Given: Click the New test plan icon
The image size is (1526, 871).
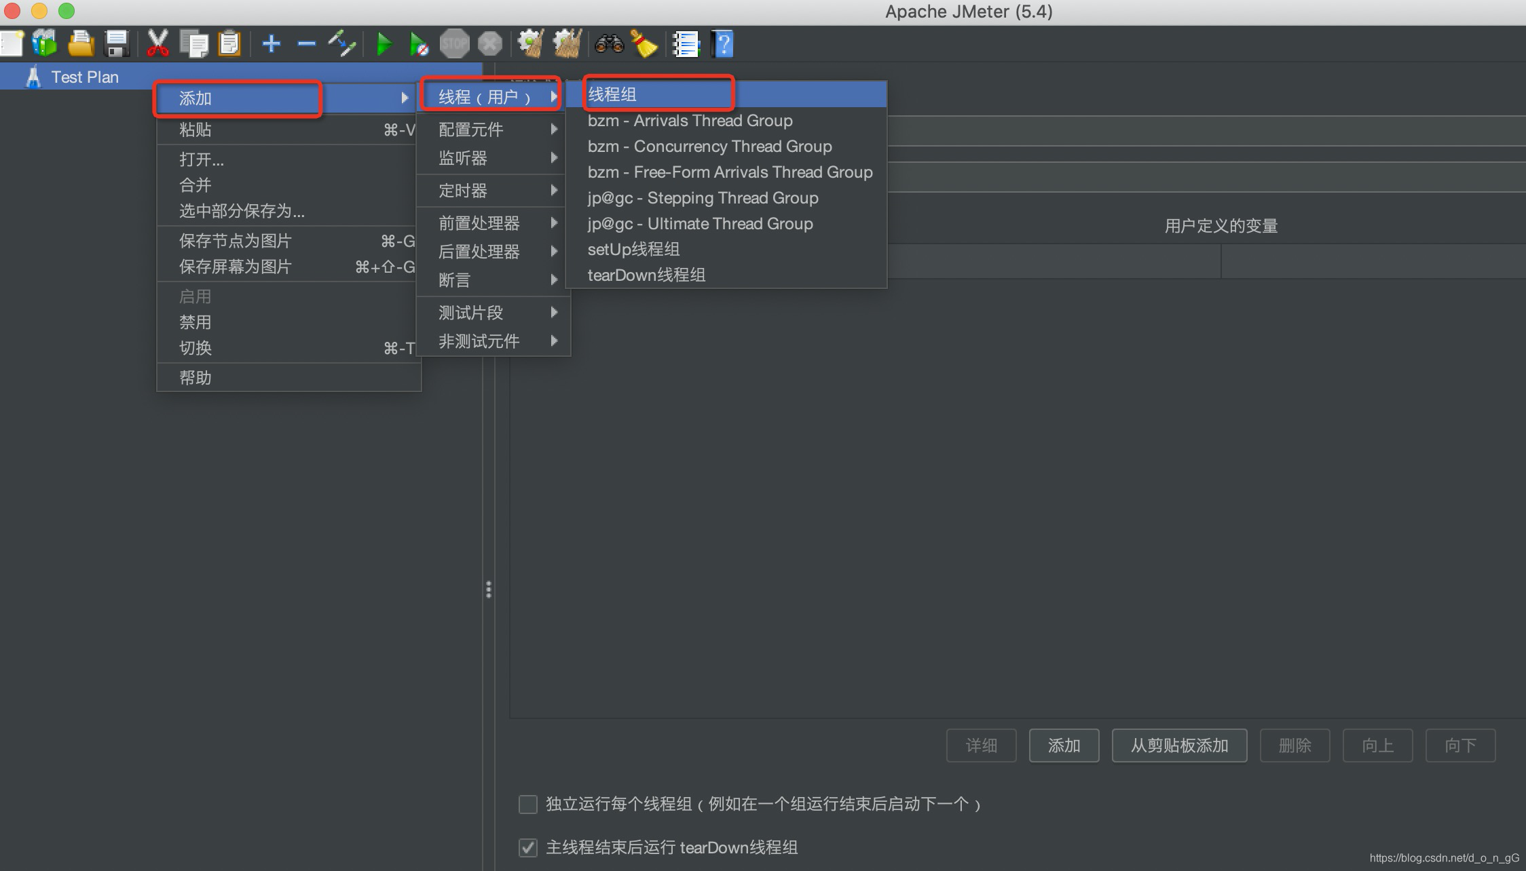Looking at the screenshot, I should 12,44.
